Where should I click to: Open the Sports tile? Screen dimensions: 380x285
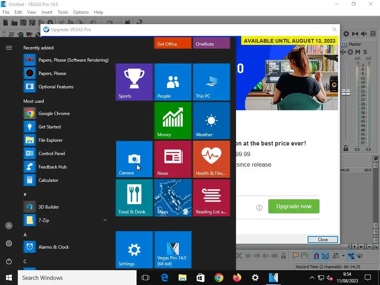[x=134, y=82]
